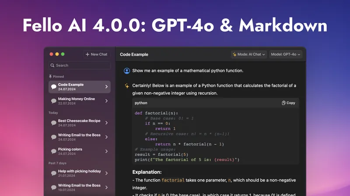Click the Past 7 days section label
The width and height of the screenshot is (350, 196).
57,163
